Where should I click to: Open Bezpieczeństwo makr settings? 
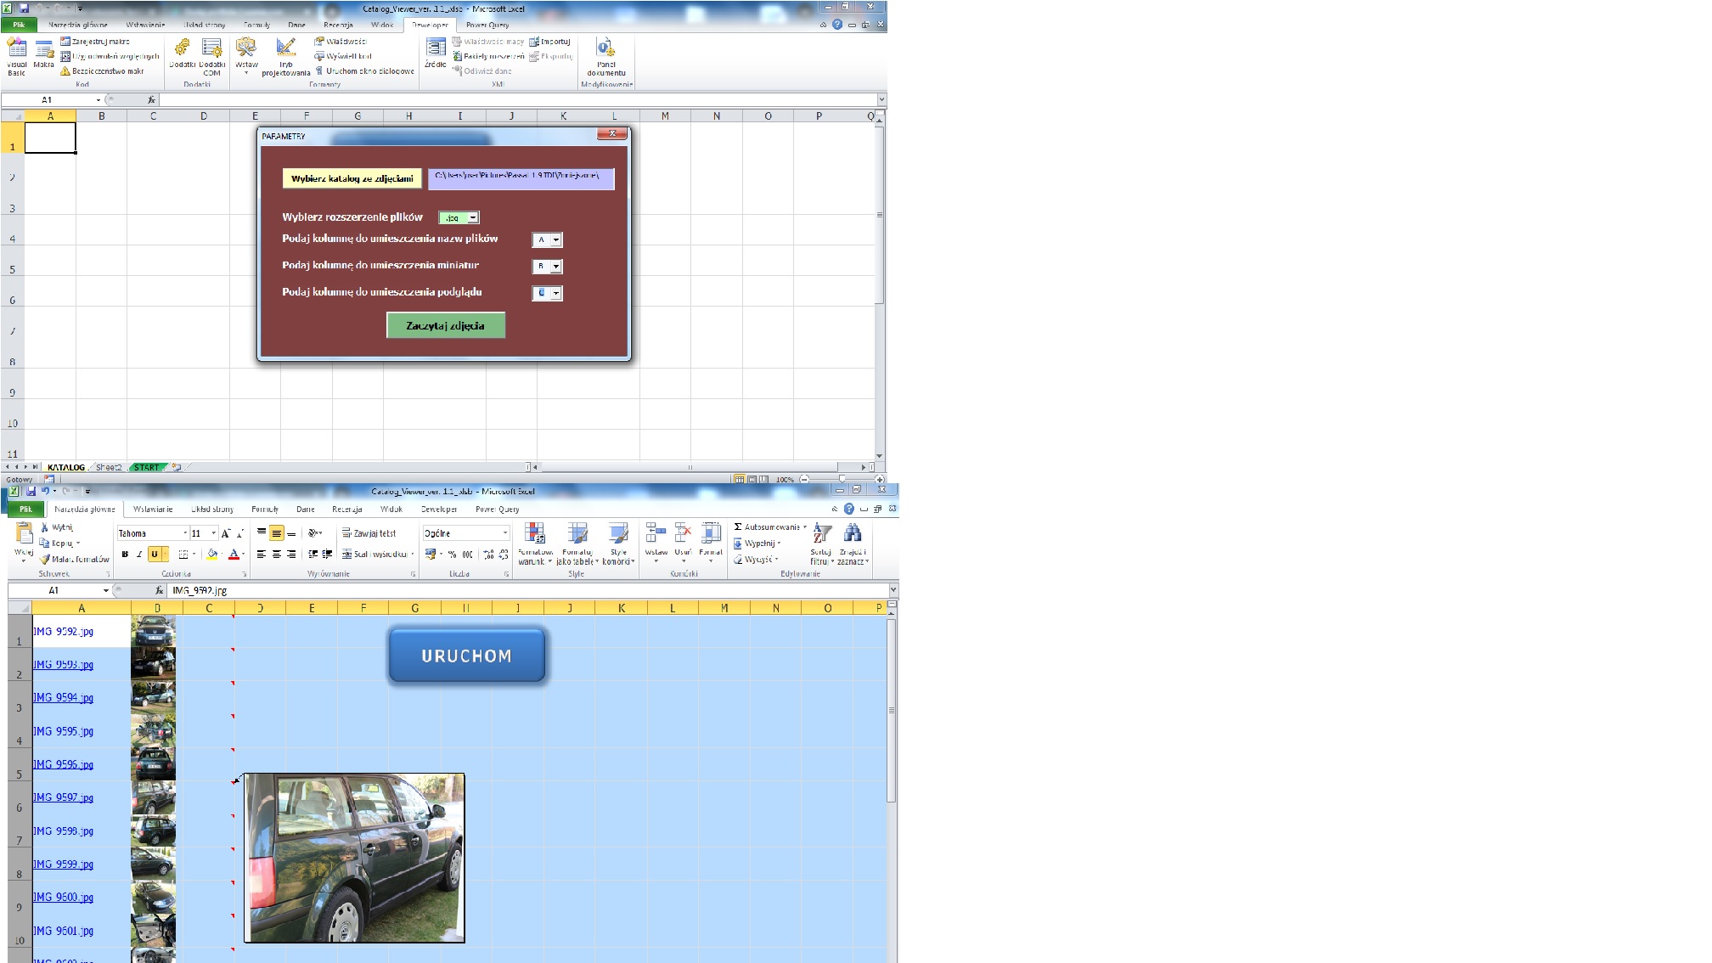102,71
